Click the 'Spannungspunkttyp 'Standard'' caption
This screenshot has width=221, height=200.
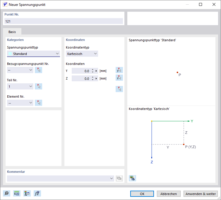click(153, 40)
